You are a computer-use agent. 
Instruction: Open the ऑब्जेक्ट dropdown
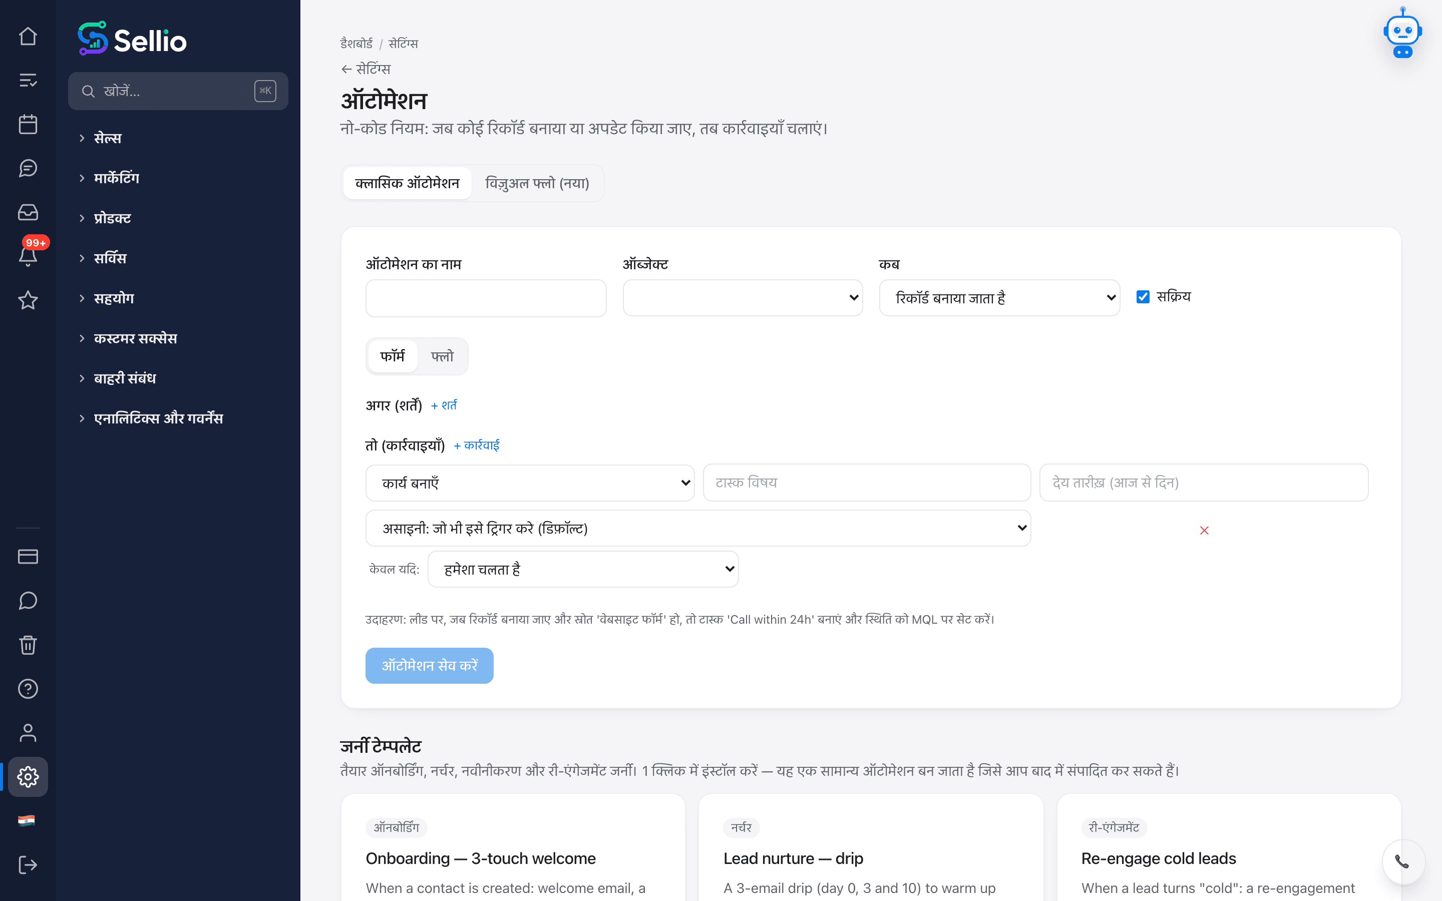[743, 297]
